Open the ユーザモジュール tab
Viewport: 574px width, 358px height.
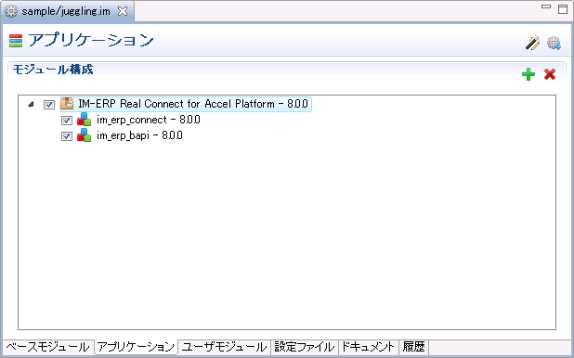coord(224,347)
